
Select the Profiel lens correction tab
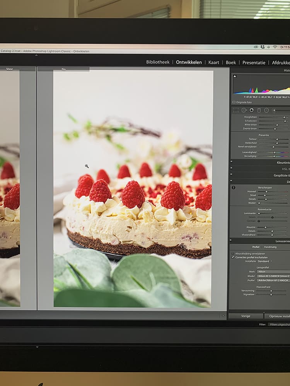tap(256, 247)
